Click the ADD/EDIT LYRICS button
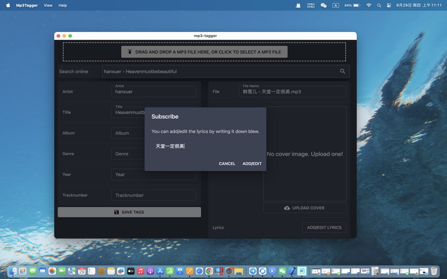The width and height of the screenshot is (447, 279). 324,227
